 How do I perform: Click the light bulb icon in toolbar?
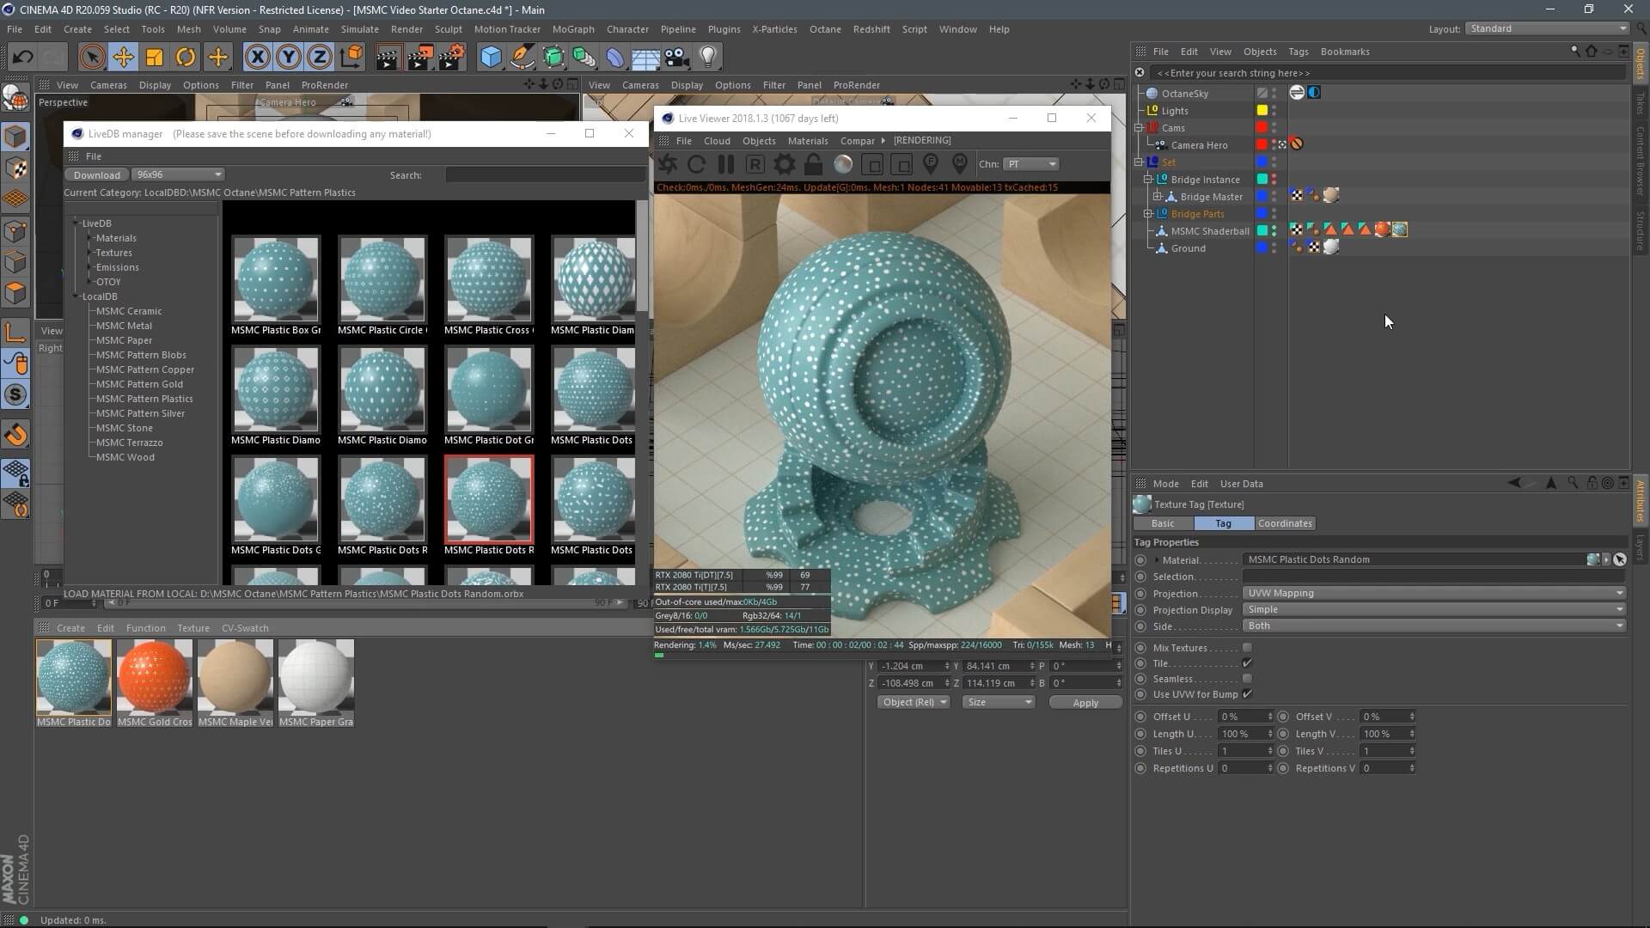point(707,58)
